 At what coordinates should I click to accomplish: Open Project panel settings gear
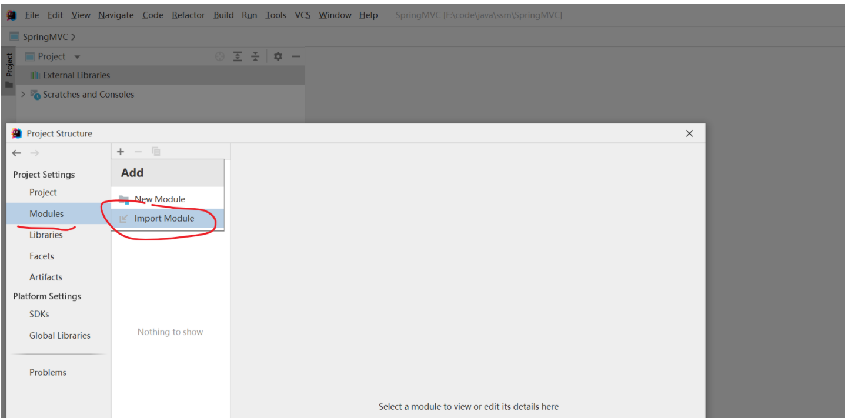(278, 56)
